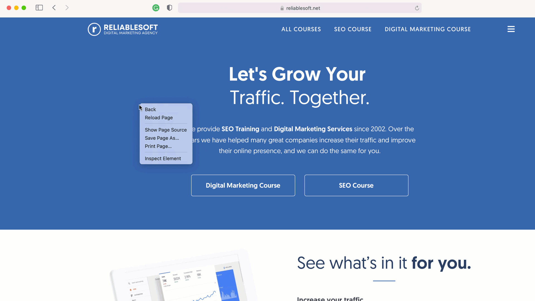This screenshot has height=301, width=535.
Task: Select Show Page Source context menu item
Action: click(166, 130)
